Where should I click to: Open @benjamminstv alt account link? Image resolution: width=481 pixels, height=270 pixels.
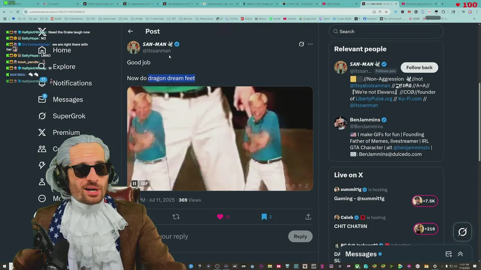pyautogui.click(x=411, y=148)
